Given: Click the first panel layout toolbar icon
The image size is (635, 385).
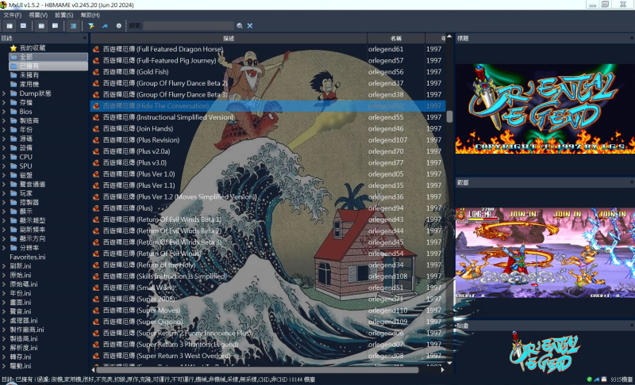Looking at the screenshot, I should tap(10, 26).
